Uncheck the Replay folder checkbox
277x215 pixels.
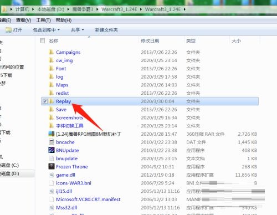tap(45, 101)
